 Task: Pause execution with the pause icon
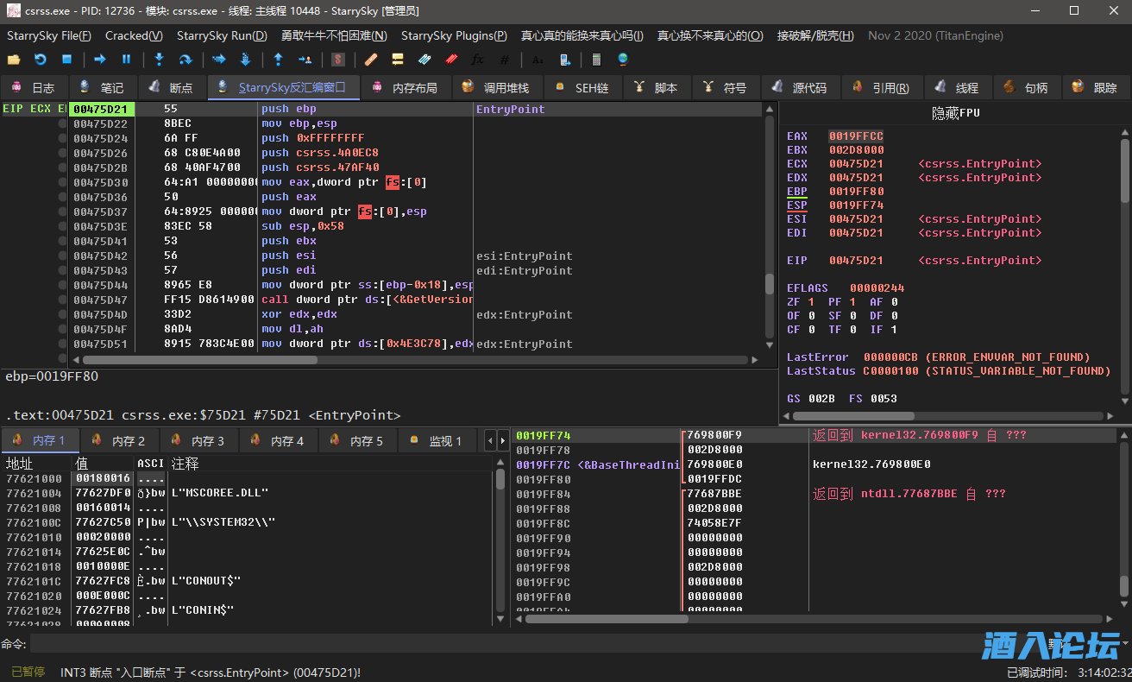click(x=126, y=60)
